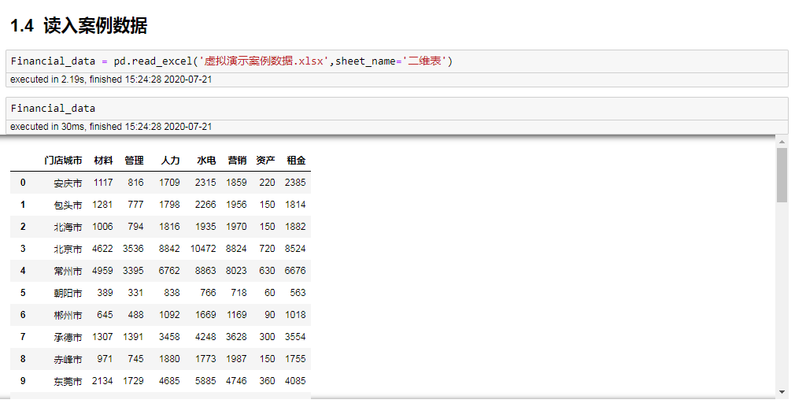Select the 朝阳市 city cell

tap(68, 293)
